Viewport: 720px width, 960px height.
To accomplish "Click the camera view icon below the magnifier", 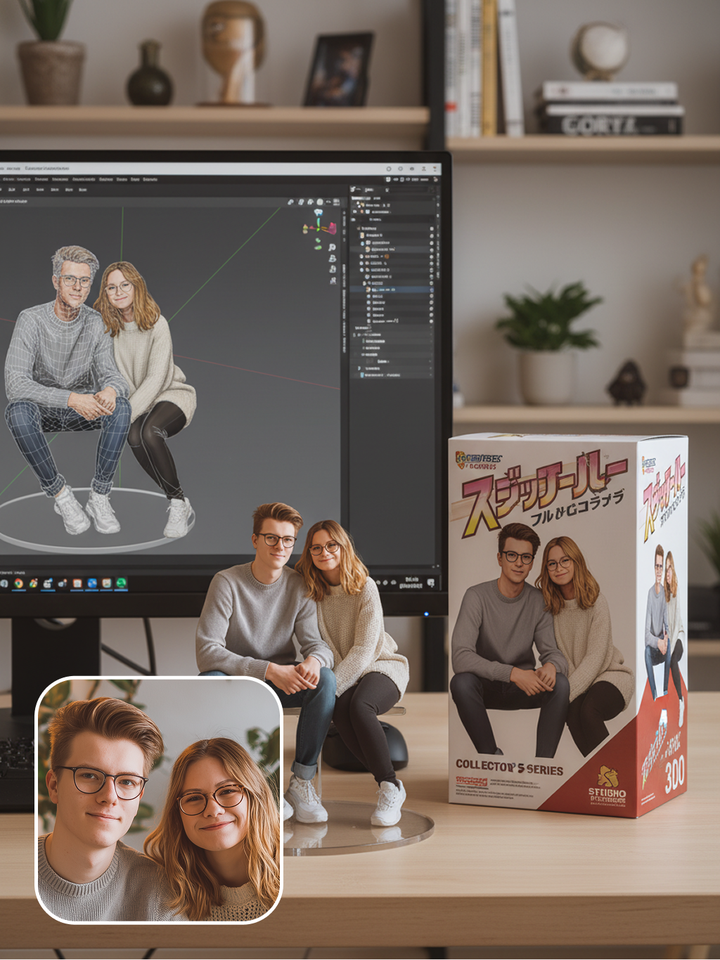I will pyautogui.click(x=332, y=259).
